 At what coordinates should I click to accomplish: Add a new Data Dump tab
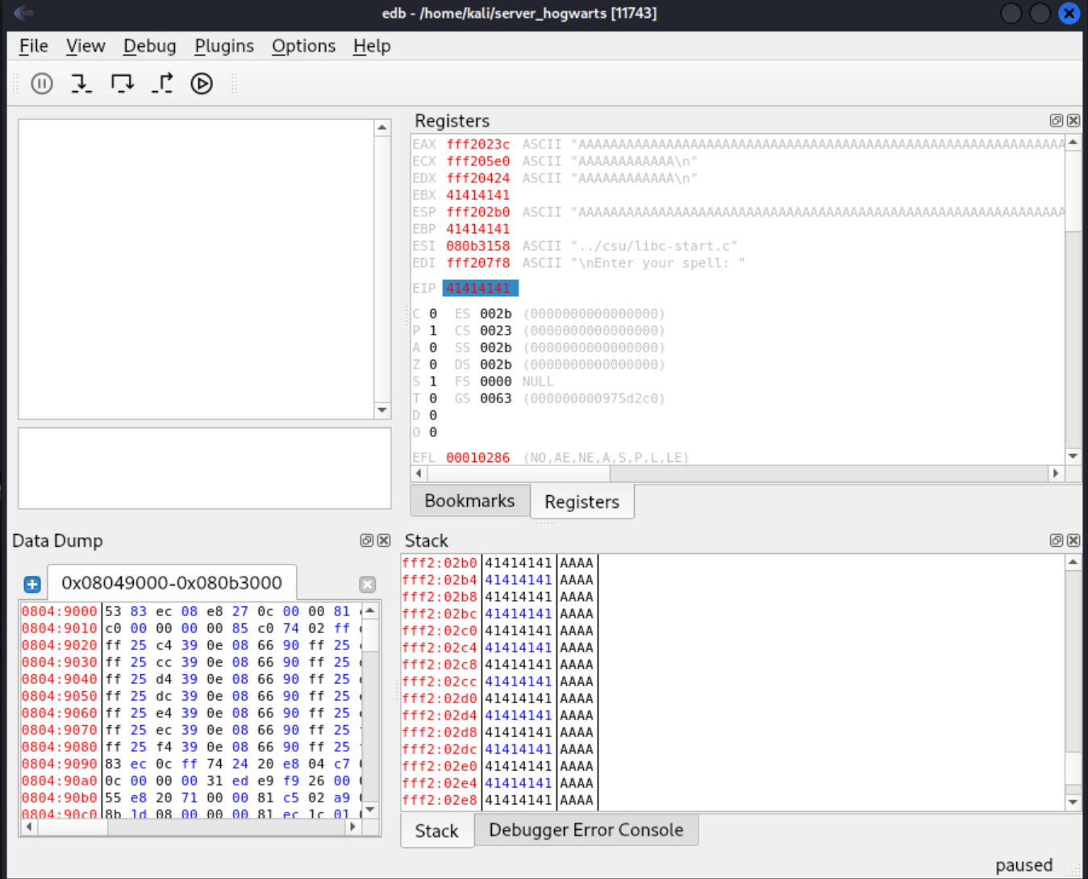tap(32, 584)
